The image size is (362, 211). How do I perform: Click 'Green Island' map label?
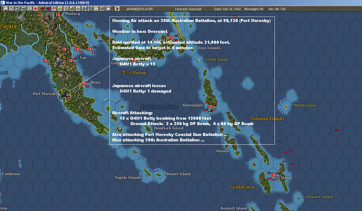pyautogui.click(x=217, y=59)
